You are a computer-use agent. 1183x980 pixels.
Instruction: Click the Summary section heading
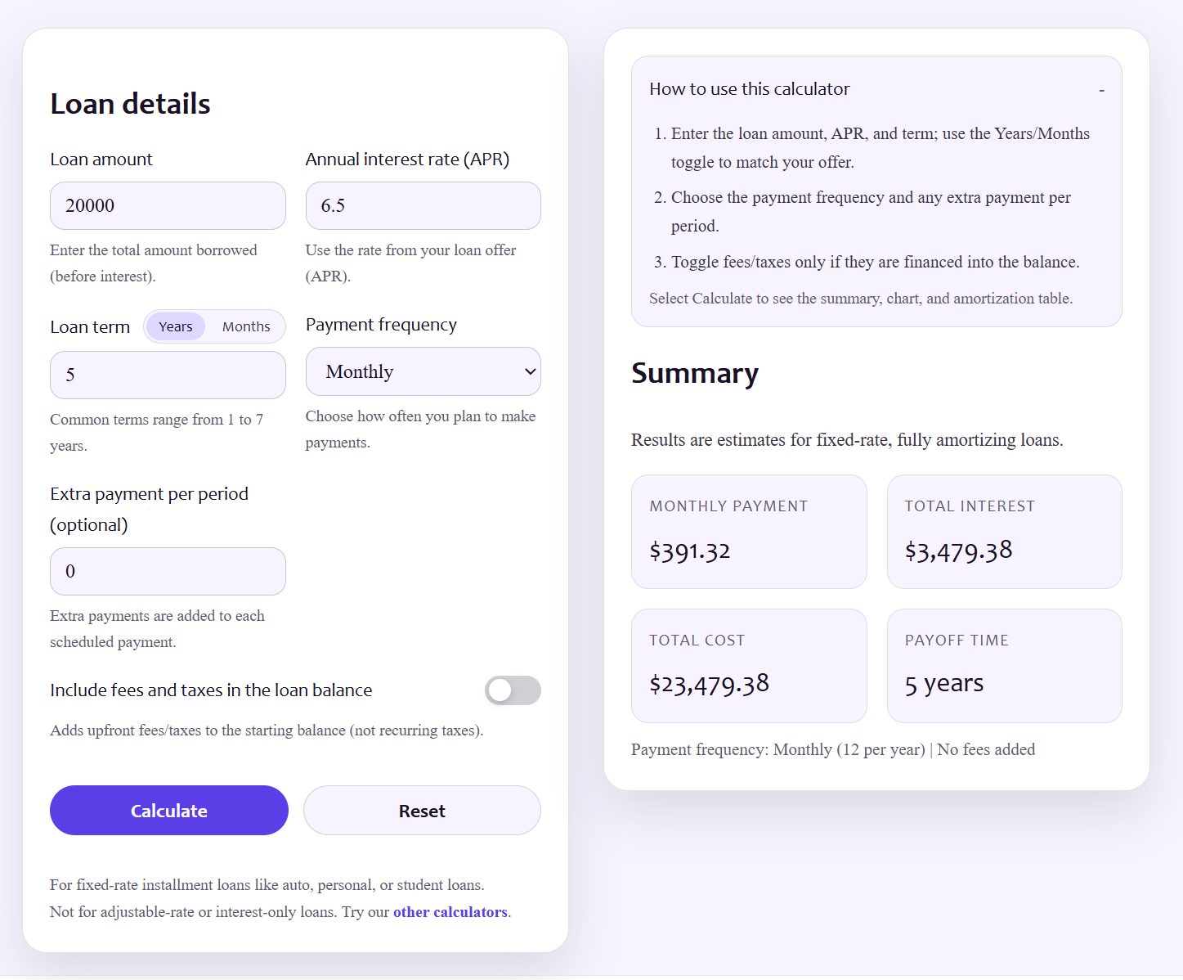(x=694, y=374)
